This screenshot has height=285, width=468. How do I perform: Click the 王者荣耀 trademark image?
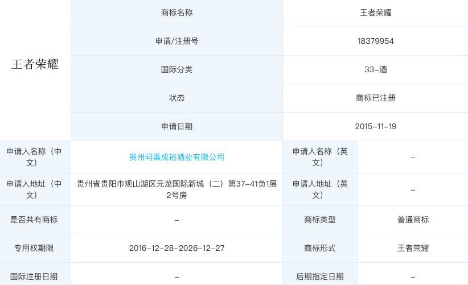pyautogui.click(x=35, y=64)
